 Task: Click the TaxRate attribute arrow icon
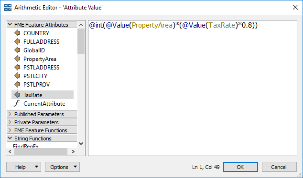click(17, 95)
